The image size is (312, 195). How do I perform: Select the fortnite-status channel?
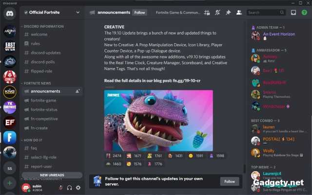45,109
